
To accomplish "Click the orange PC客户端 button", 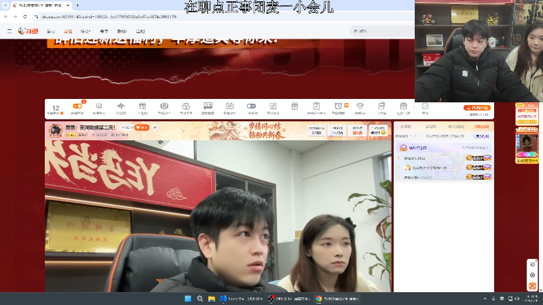I will pyautogui.click(x=477, y=108).
